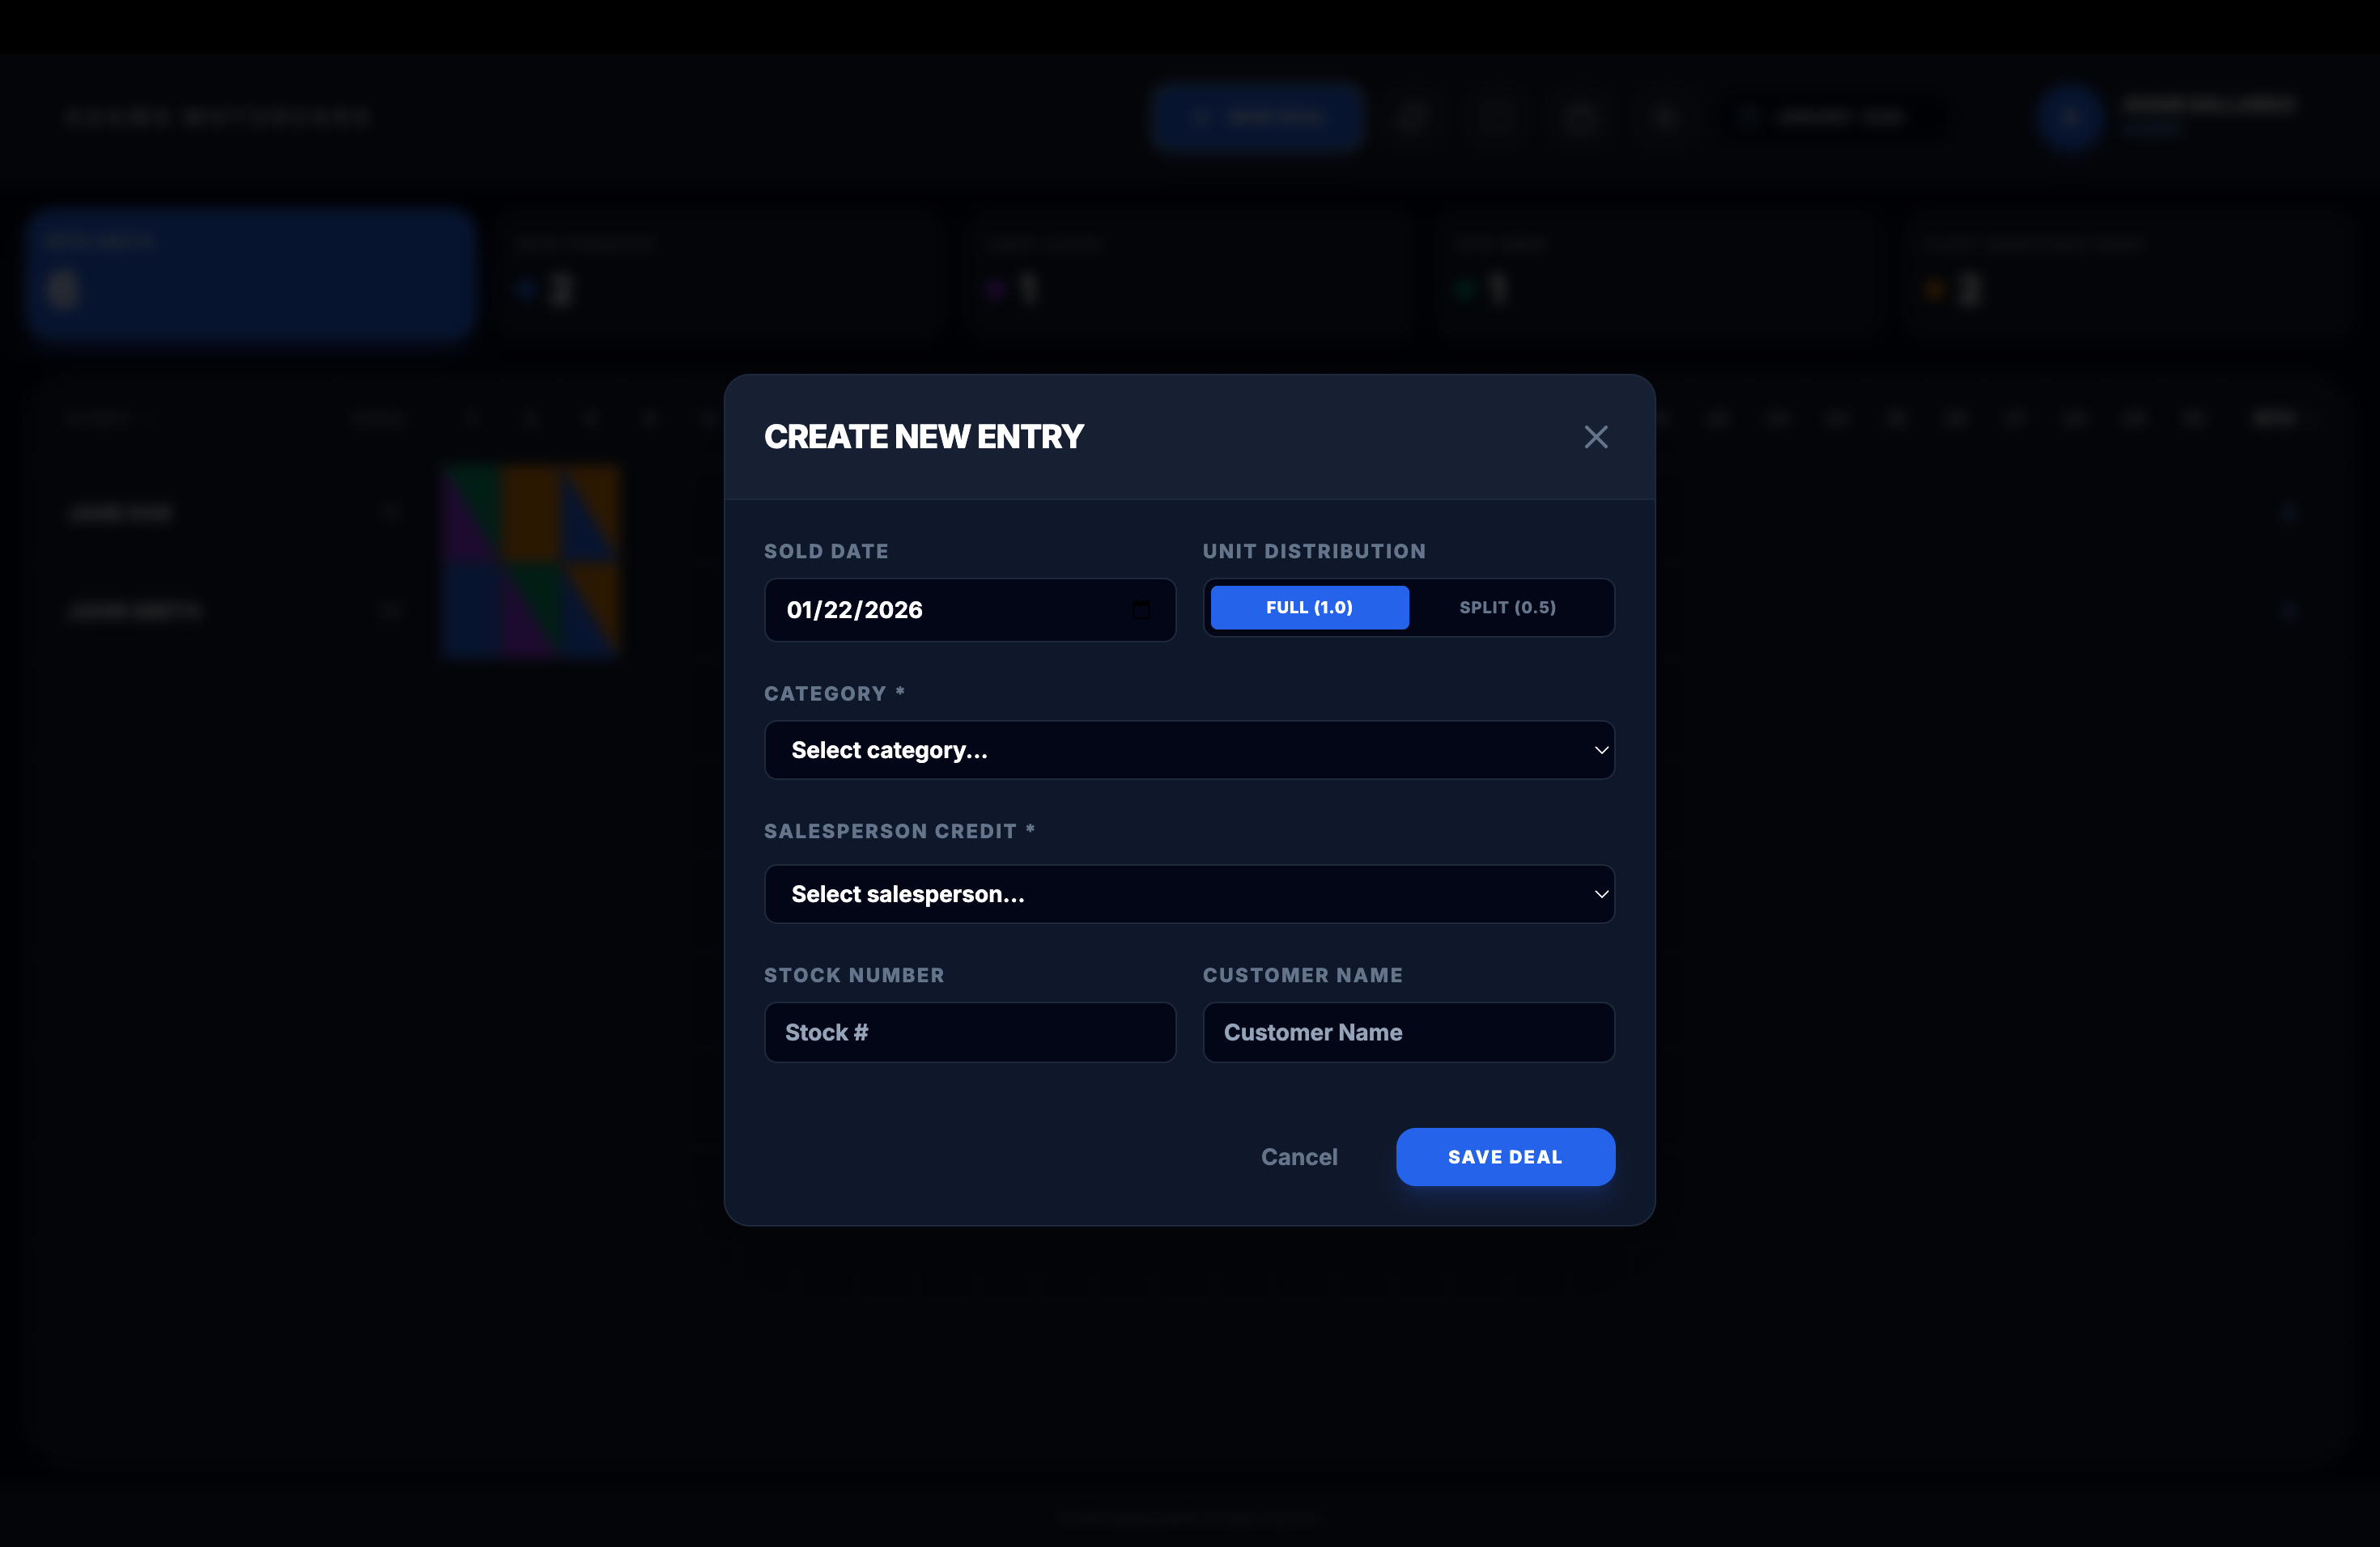2380x1547 pixels.
Task: Select FULL (1.0) unit distribution
Action: pos(1308,607)
